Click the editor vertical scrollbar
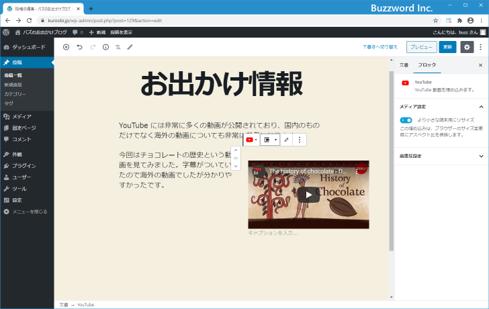 coord(392,161)
